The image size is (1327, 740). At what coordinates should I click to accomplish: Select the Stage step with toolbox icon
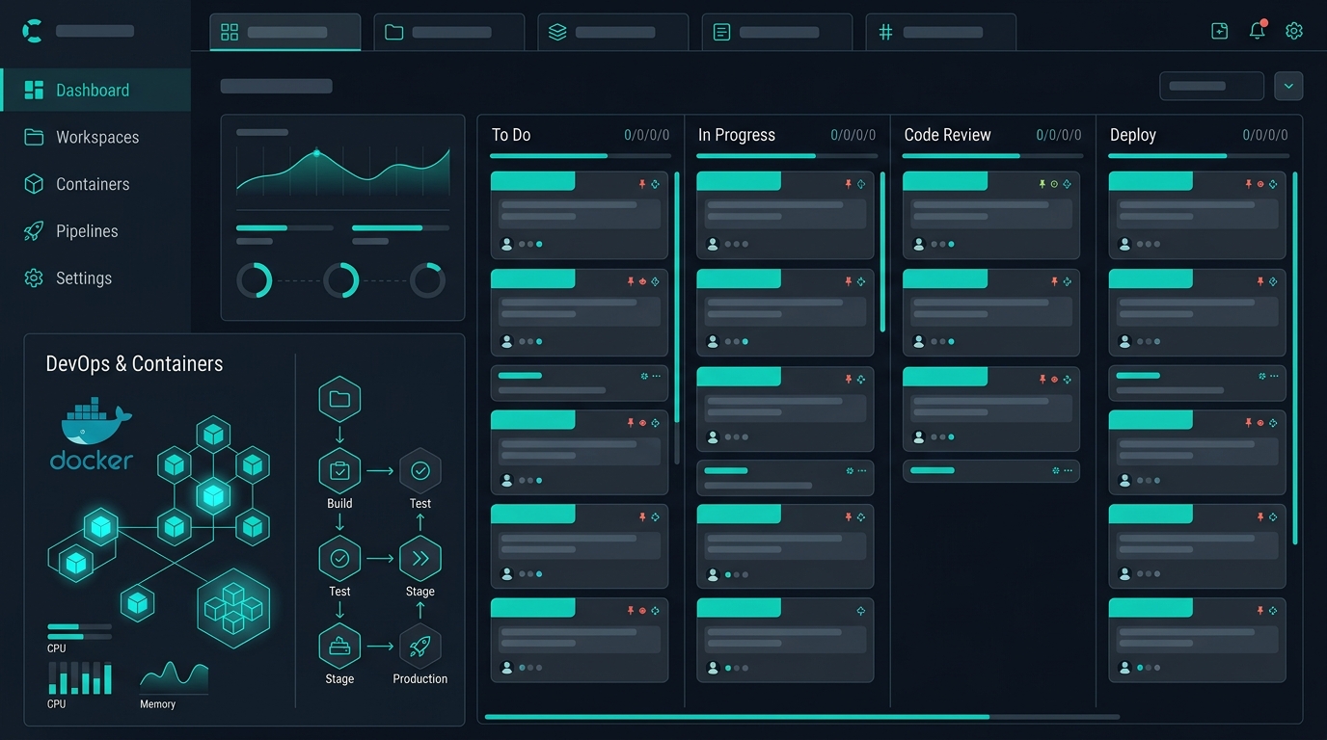point(339,647)
